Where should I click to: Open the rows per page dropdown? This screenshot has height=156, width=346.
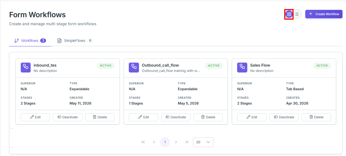[203, 142]
